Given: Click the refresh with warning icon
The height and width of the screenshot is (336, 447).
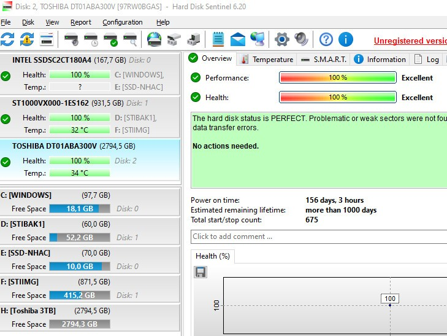Looking at the screenshot, I should point(27,39).
